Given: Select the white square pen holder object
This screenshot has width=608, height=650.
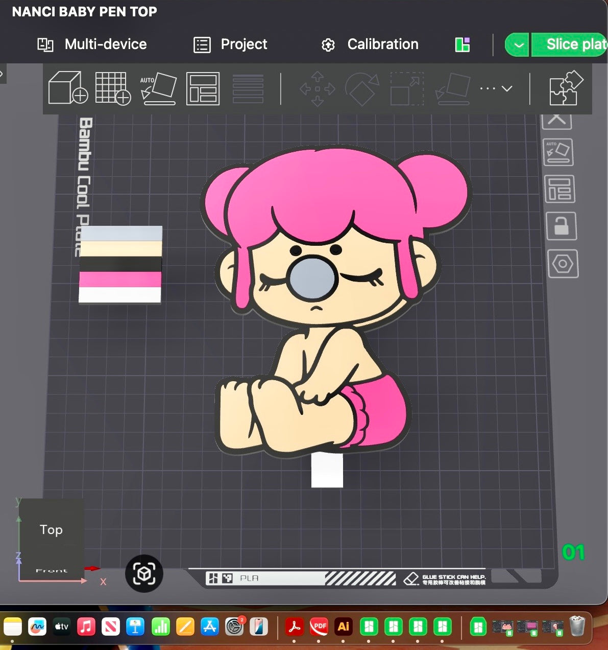Looking at the screenshot, I should (327, 471).
